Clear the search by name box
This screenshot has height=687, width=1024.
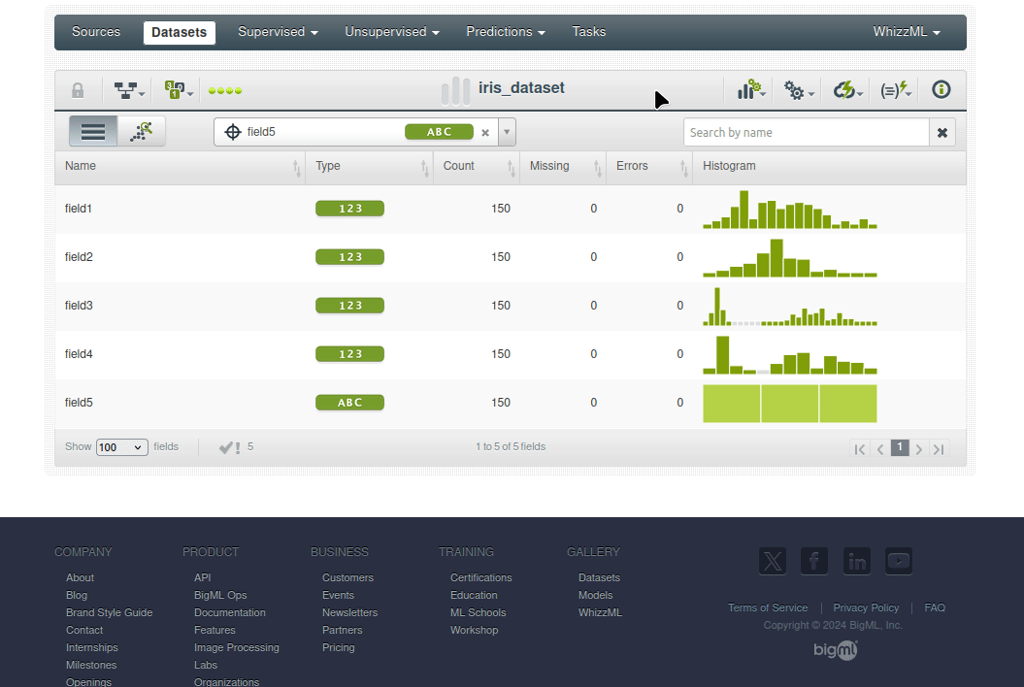[x=941, y=133]
